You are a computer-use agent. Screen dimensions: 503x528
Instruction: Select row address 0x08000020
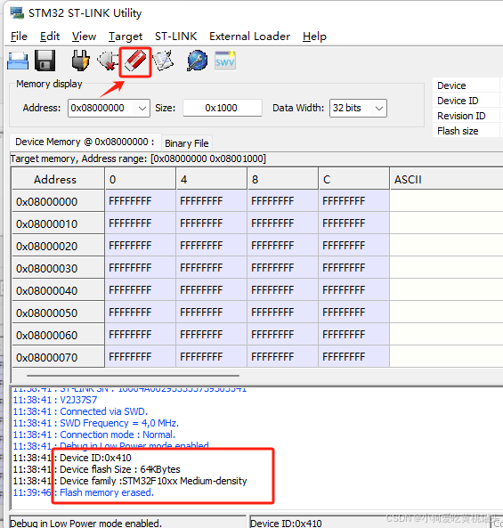(58, 246)
